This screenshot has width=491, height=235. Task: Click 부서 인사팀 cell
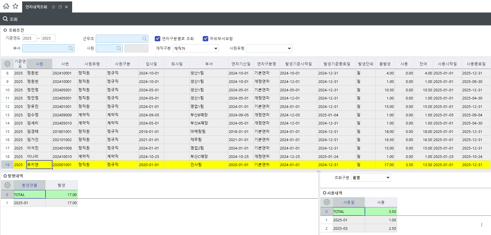(209, 165)
